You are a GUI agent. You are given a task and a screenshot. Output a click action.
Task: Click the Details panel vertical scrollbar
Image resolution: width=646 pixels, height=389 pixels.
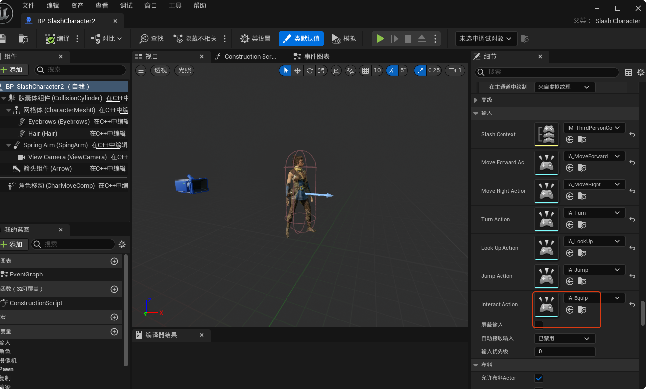click(643, 313)
